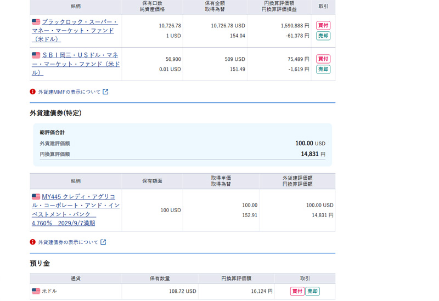Click the US flag beside SBI岡三 fund
Image resolution: width=439 pixels, height=301 pixels.
tap(36, 55)
